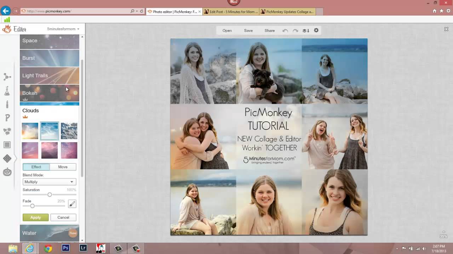Open the address bar search dropdown arrow

coord(137,11)
